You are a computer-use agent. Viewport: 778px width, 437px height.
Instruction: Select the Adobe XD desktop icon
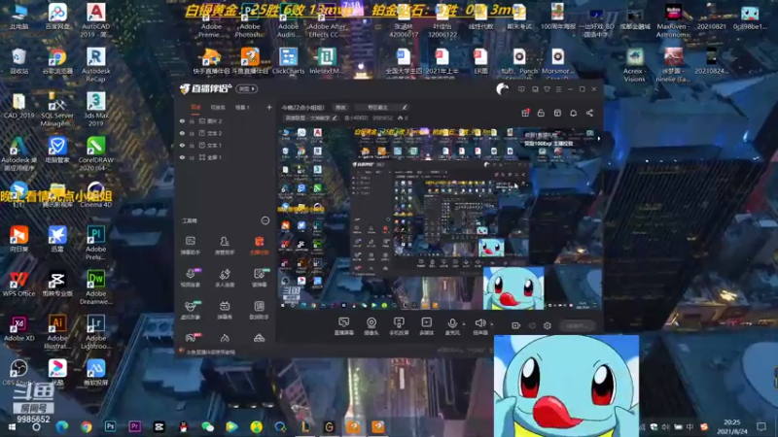tap(18, 328)
